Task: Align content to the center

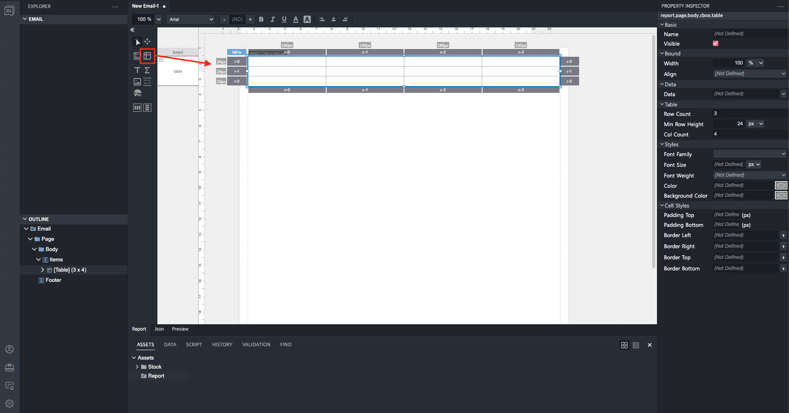Action: coord(334,19)
